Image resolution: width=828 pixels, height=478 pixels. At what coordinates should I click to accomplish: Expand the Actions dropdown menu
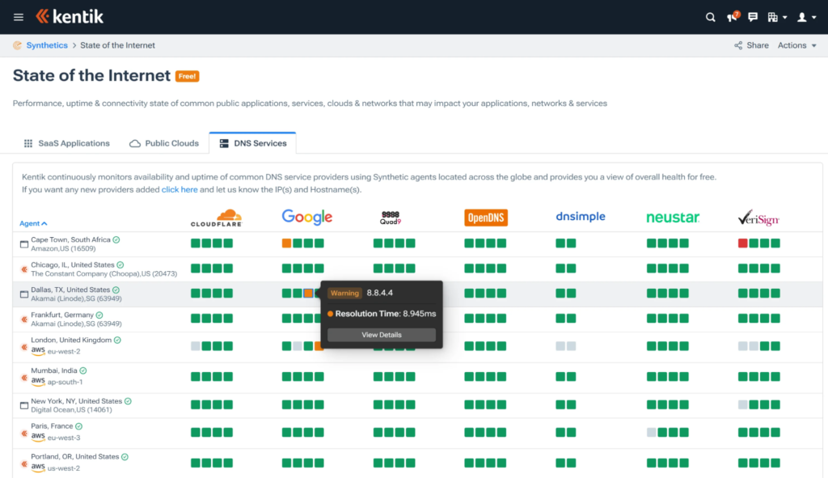[796, 45]
